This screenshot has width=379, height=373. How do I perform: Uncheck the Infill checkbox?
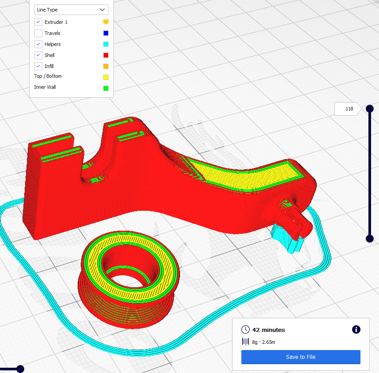[38, 66]
